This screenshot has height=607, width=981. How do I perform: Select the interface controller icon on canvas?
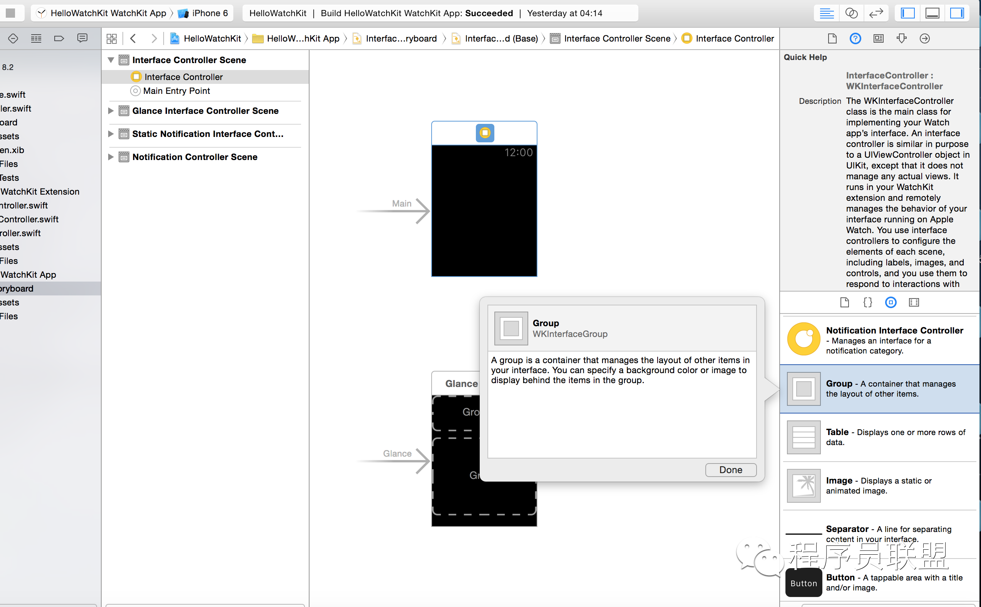coord(485,133)
